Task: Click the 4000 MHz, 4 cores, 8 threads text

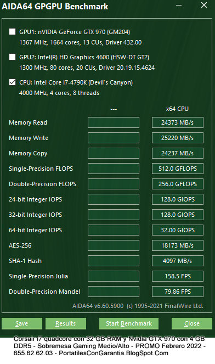Action: tap(59, 93)
